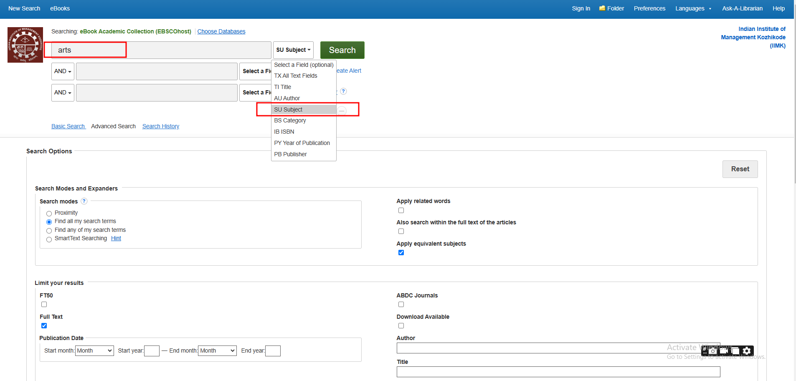The width and height of the screenshot is (796, 381).
Task: Uncheck the Full Text limiter
Action: (44, 326)
